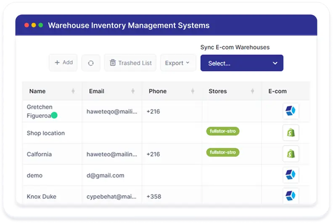
Task: Sort by Email column arrows
Action: [x=133, y=91]
